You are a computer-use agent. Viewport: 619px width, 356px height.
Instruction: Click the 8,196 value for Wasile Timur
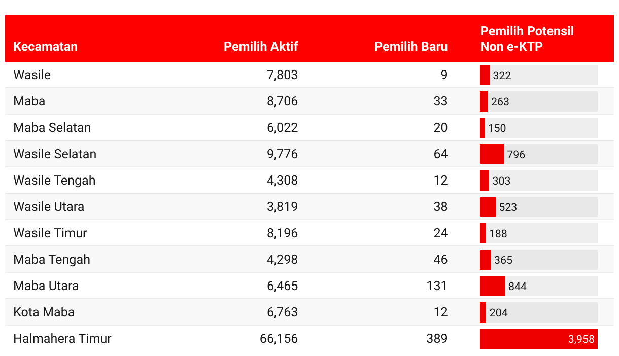click(282, 233)
